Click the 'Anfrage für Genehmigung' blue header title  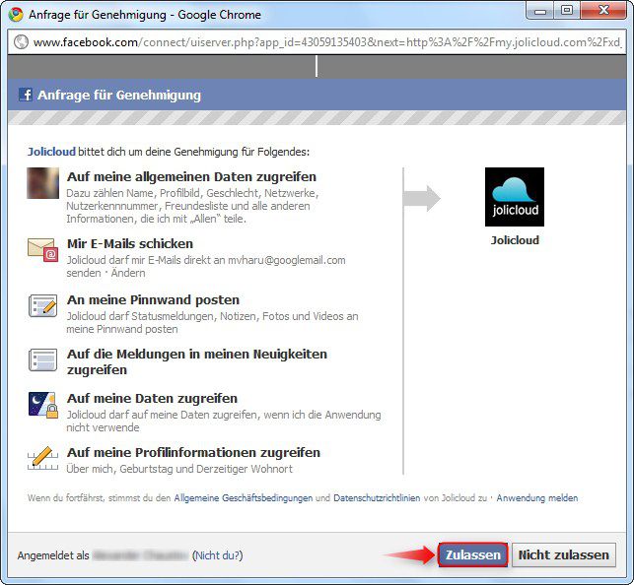tap(119, 96)
